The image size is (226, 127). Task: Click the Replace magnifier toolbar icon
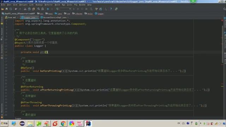click(x=43, y=9)
